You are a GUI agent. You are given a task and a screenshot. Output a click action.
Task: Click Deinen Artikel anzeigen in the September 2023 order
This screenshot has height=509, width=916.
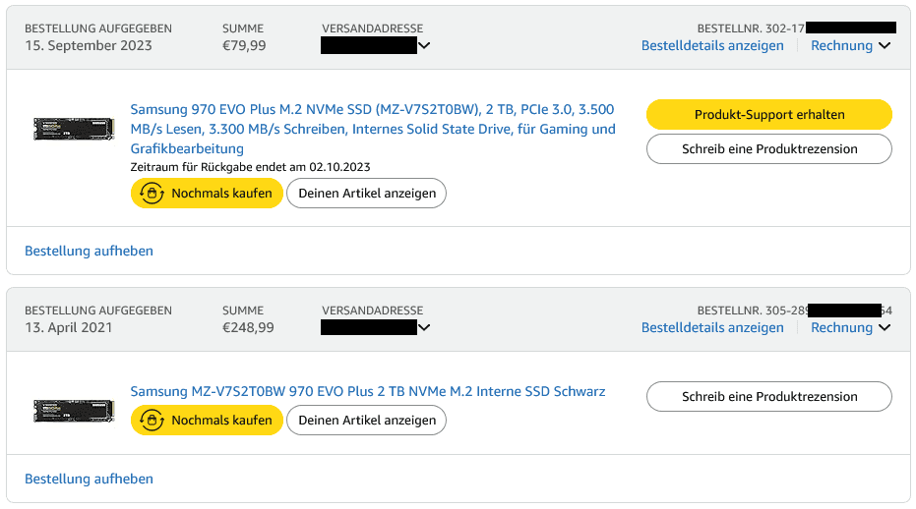[x=366, y=194]
